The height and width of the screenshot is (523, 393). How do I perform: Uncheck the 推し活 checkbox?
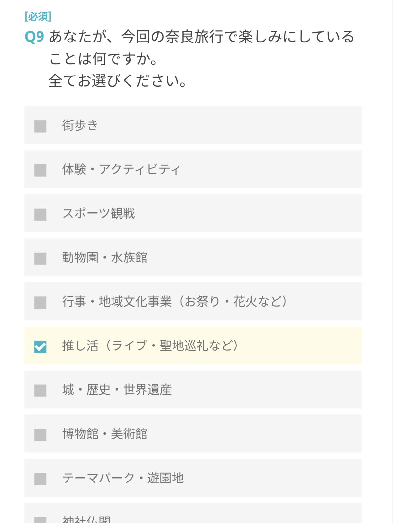point(40,346)
